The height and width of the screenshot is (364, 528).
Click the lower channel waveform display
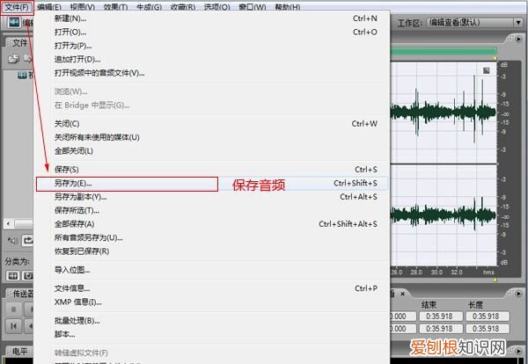pyautogui.click(x=444, y=215)
